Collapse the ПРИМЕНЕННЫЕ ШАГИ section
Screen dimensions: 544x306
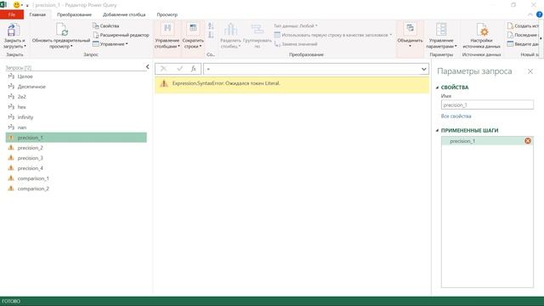tap(437, 130)
